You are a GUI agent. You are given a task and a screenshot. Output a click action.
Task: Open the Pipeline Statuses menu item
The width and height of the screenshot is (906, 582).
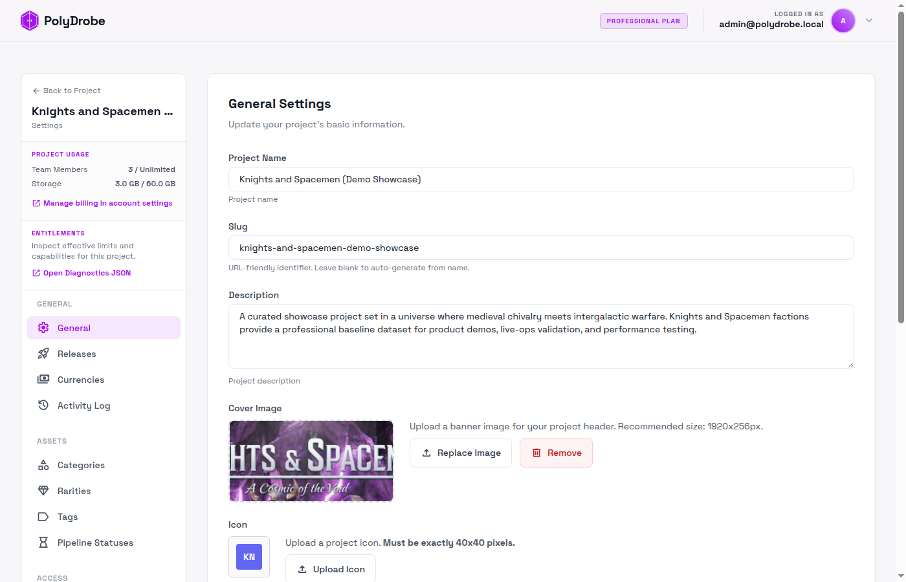pos(95,543)
